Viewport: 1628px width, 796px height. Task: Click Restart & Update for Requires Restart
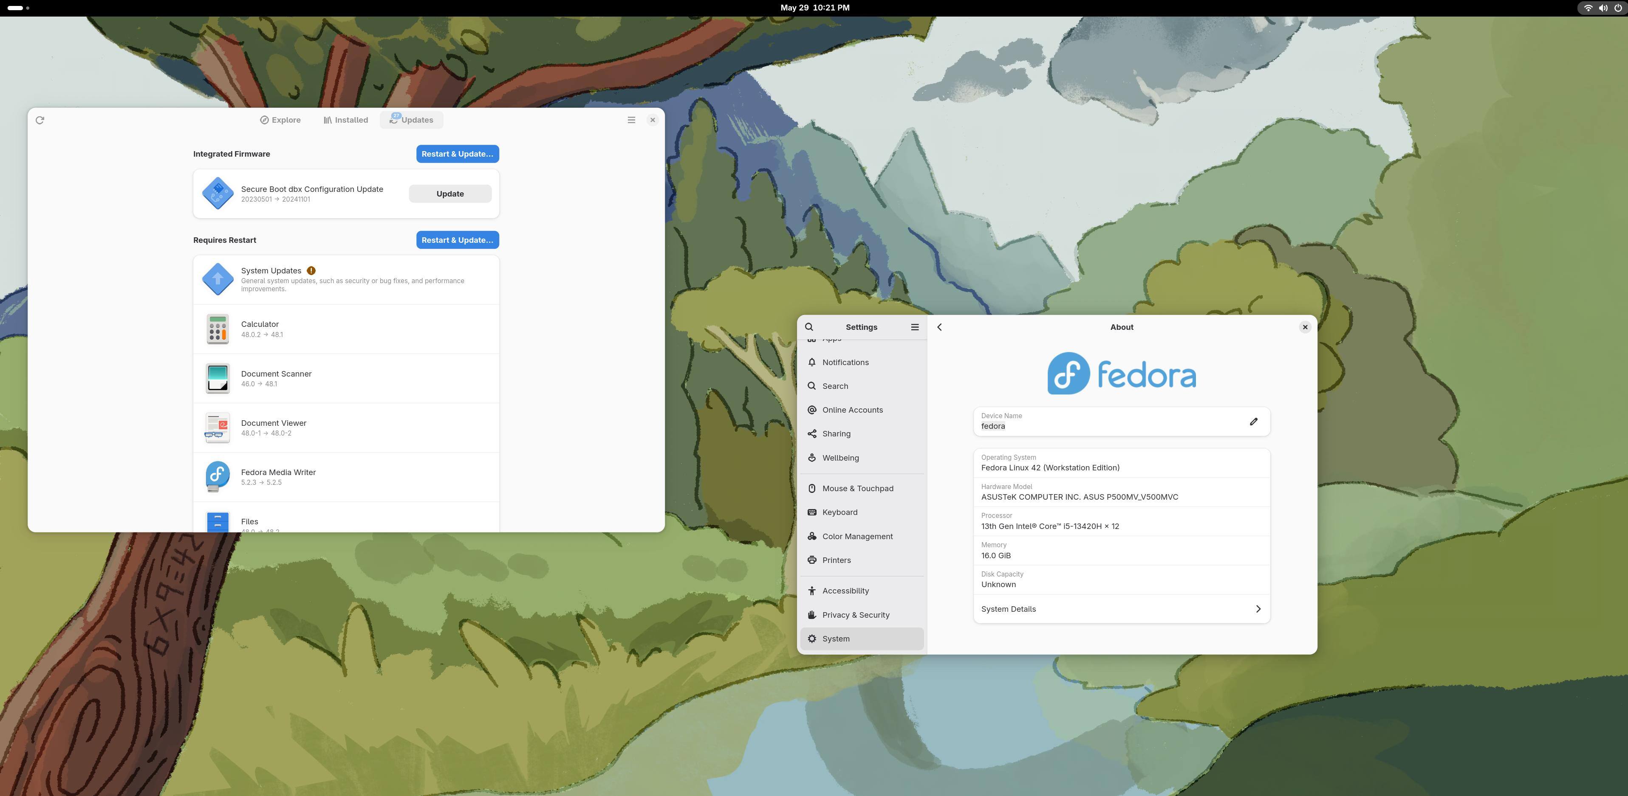point(457,240)
